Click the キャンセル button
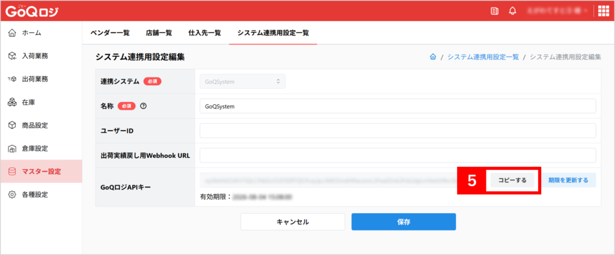 coord(292,222)
